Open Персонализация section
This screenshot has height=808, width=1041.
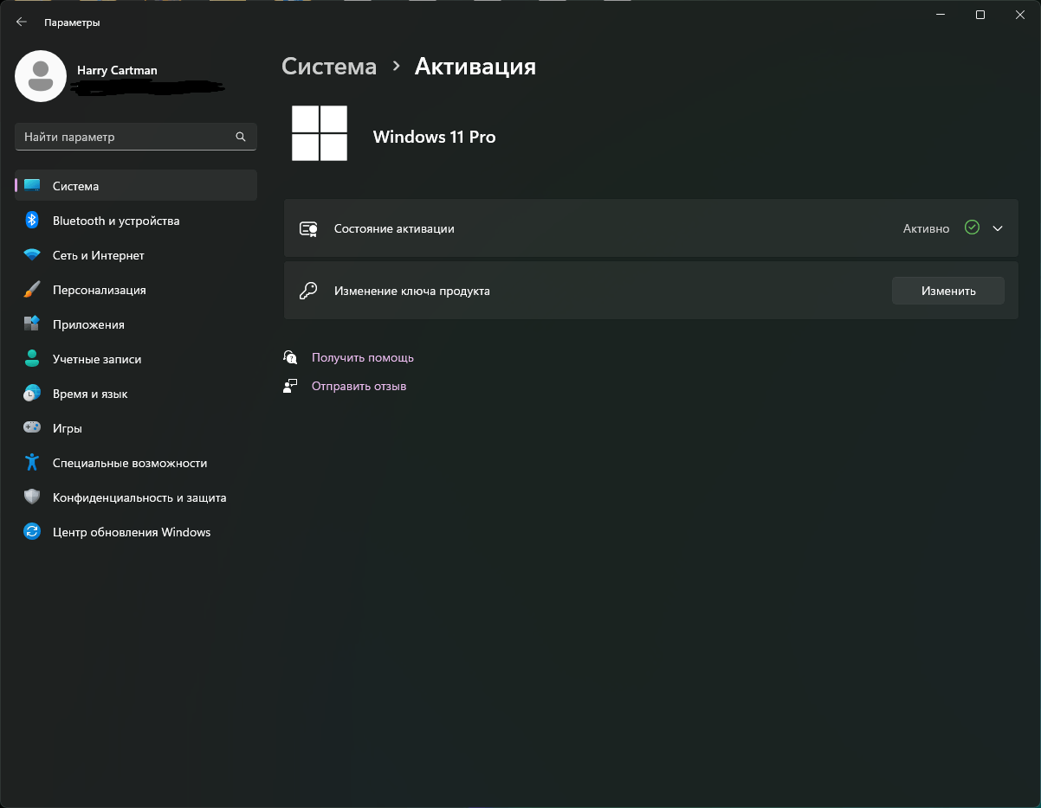click(x=136, y=289)
